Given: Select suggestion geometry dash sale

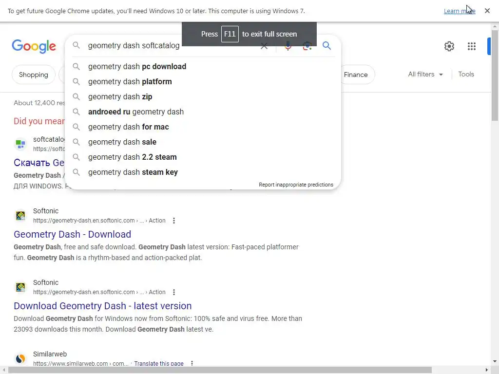Looking at the screenshot, I should point(203,142).
